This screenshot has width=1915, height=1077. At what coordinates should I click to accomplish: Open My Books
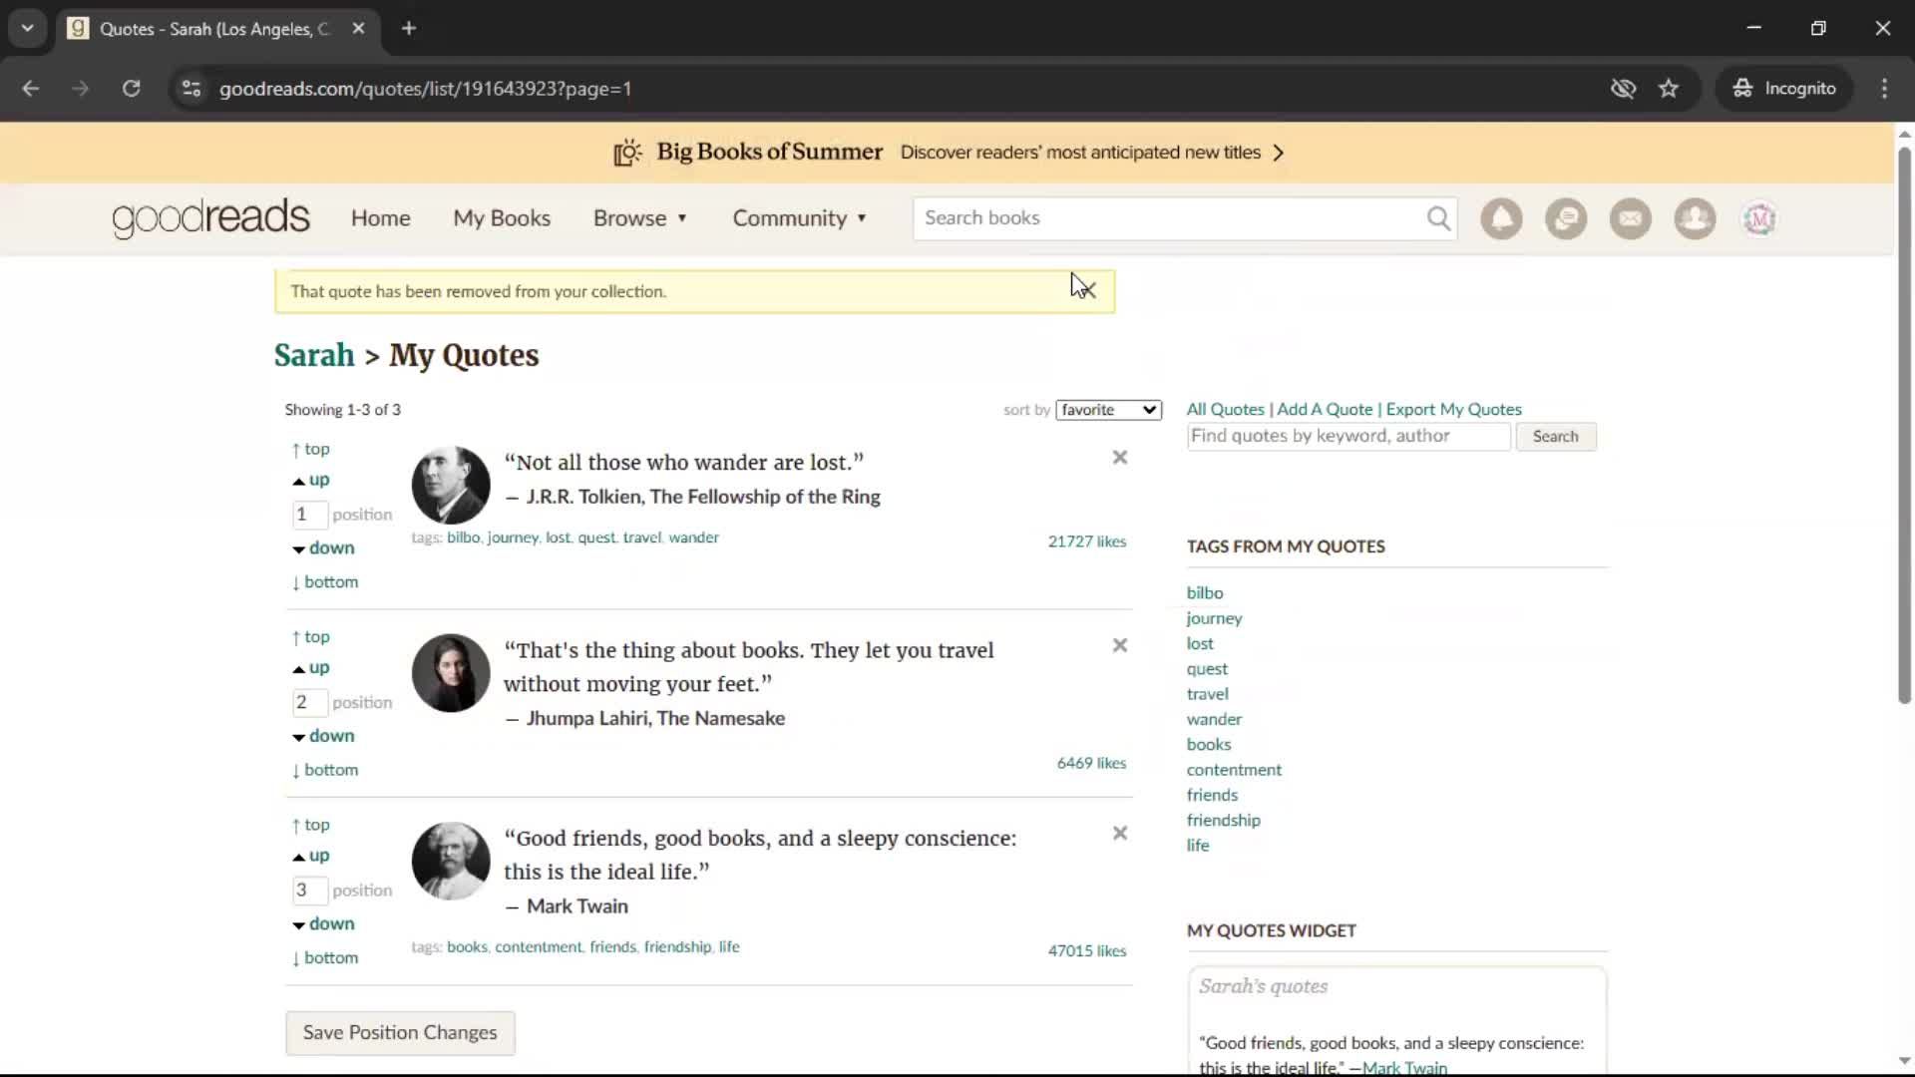click(x=502, y=218)
